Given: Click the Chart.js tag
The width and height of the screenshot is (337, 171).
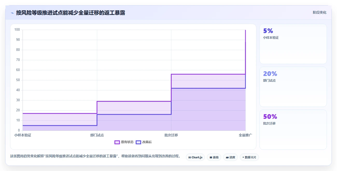Looking at the screenshot, I should click(x=195, y=157).
